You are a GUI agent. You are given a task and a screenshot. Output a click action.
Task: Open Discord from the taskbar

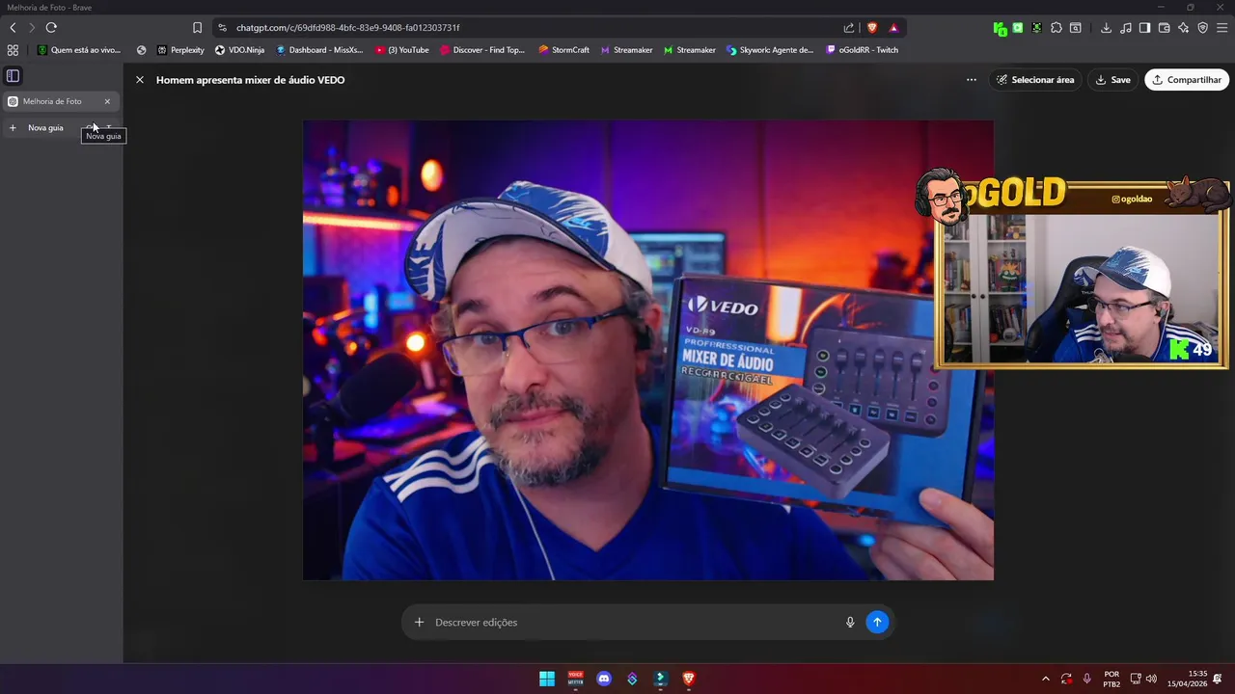[604, 679]
